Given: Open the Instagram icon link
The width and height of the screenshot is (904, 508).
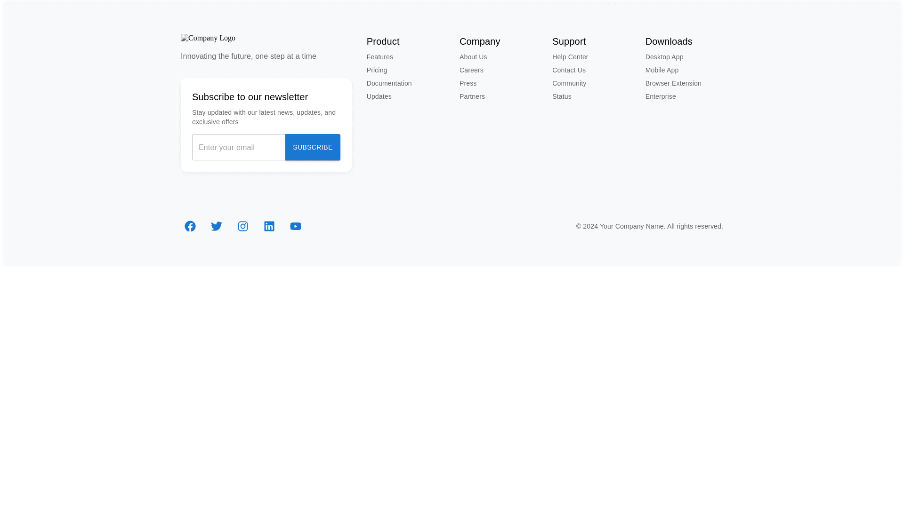Looking at the screenshot, I should [x=243, y=226].
